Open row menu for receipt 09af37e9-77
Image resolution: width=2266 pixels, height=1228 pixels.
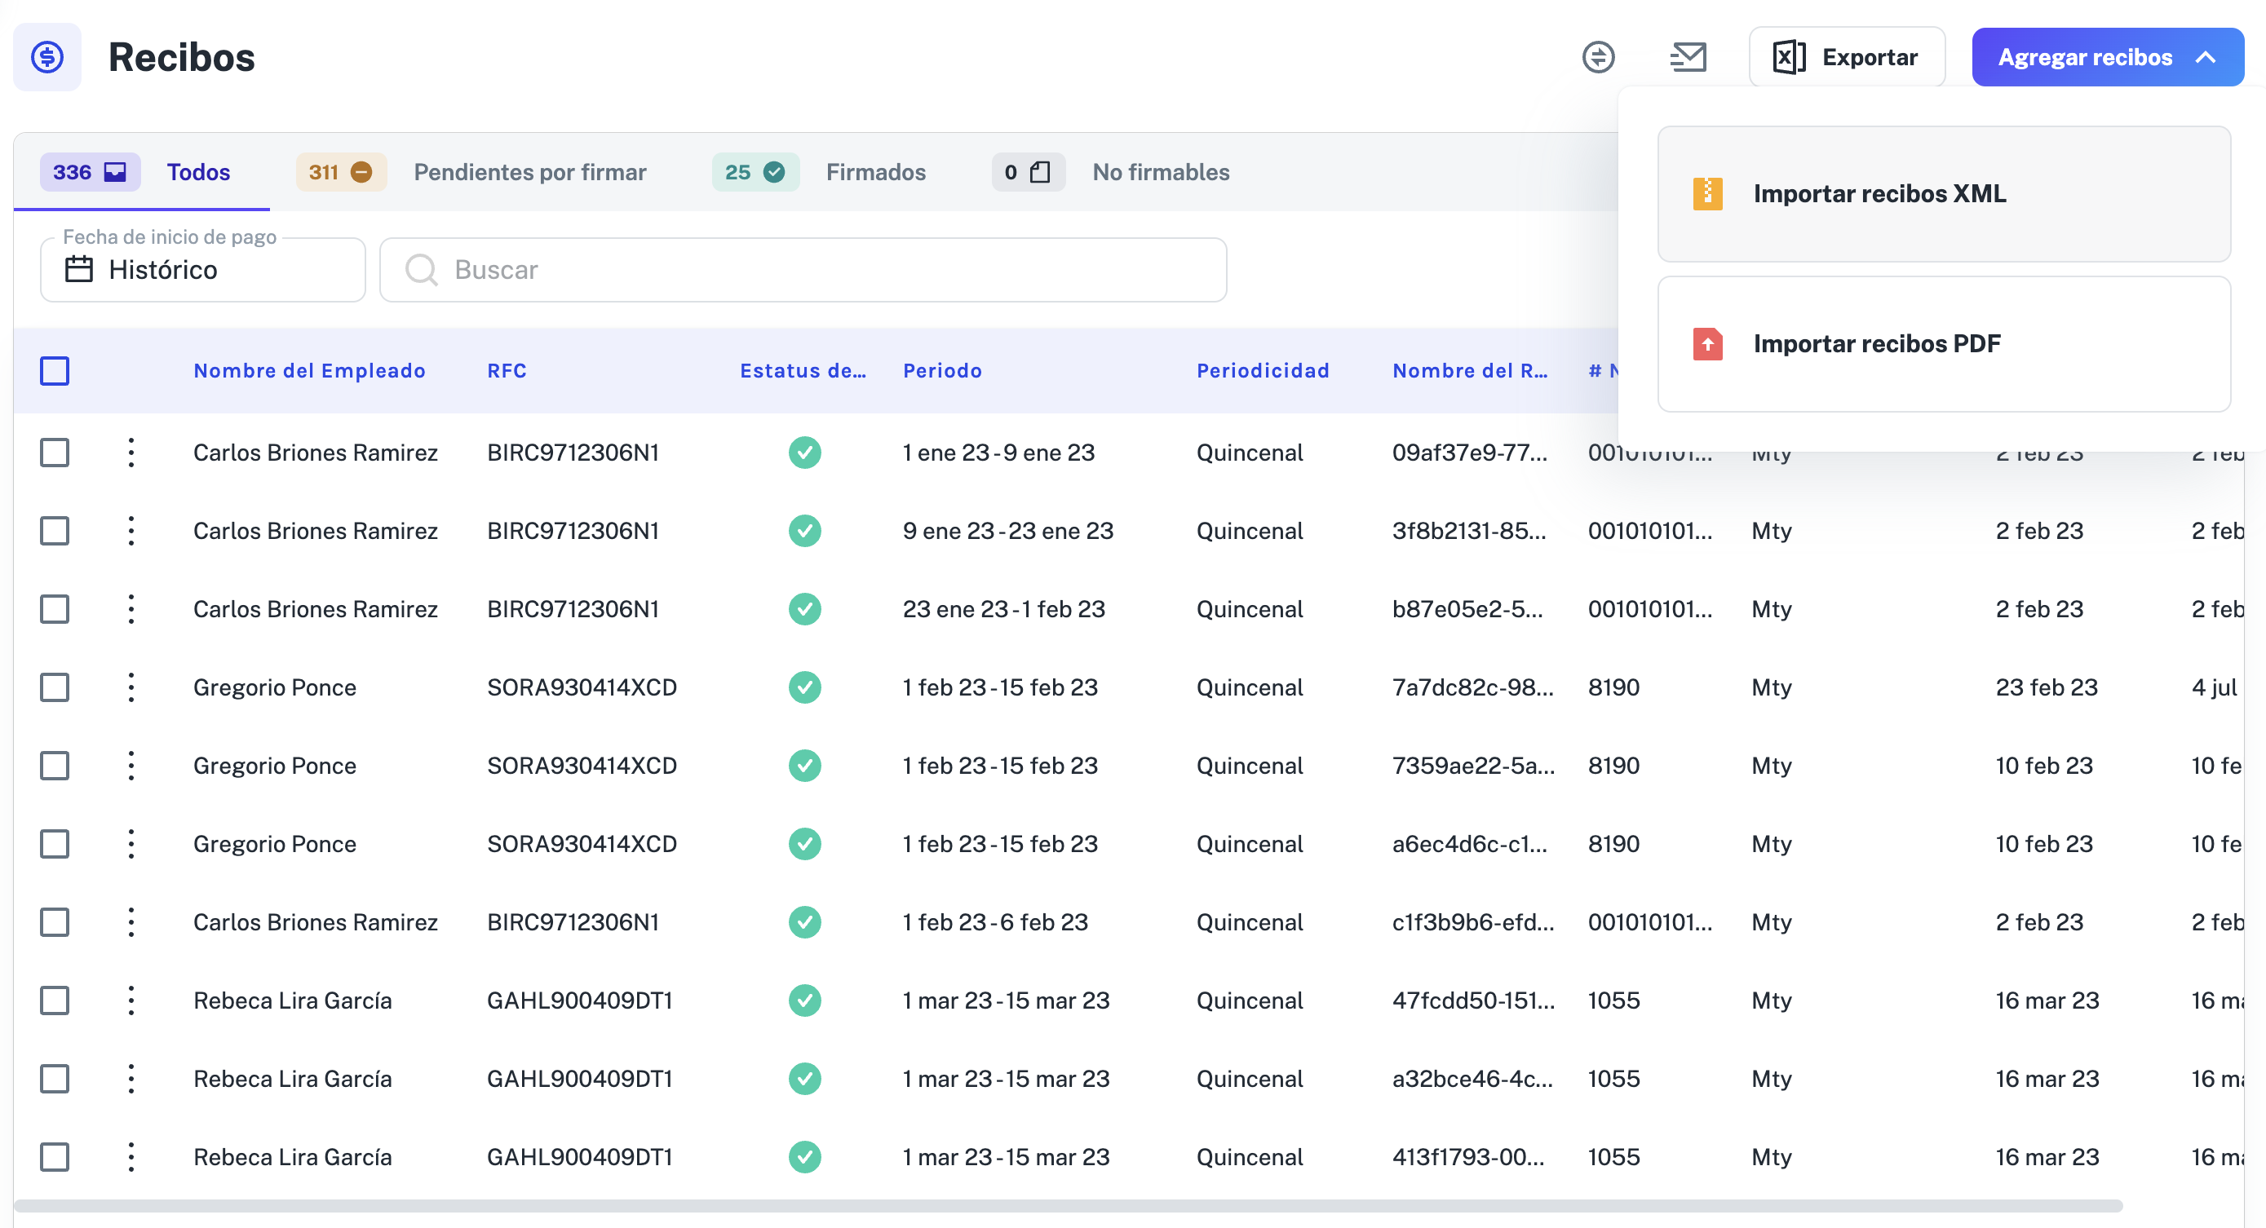pos(131,453)
